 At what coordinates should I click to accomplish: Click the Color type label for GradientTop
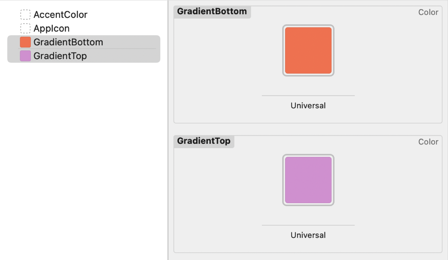click(x=428, y=142)
